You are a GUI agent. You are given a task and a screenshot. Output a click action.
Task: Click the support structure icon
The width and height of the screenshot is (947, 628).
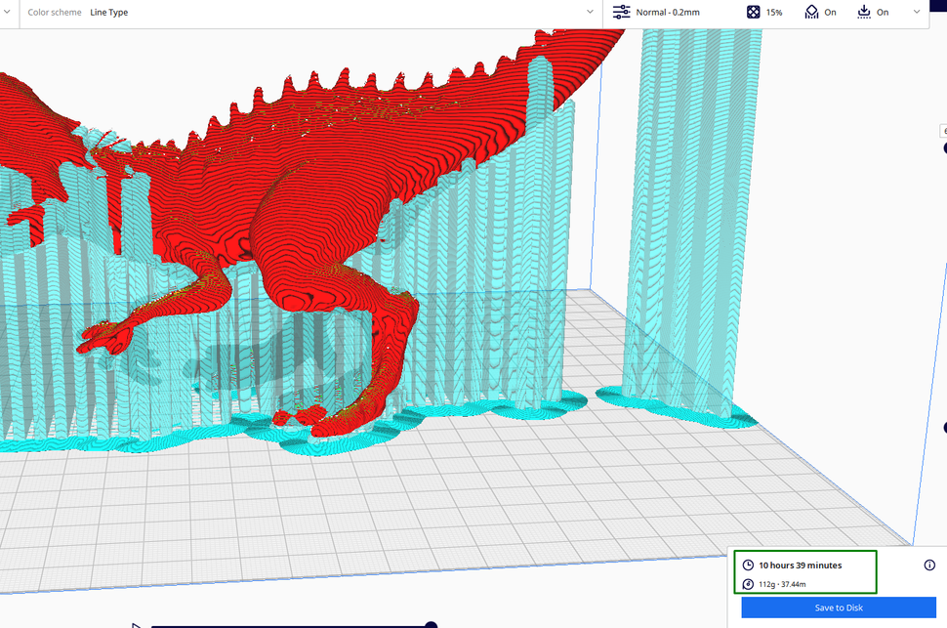click(810, 11)
